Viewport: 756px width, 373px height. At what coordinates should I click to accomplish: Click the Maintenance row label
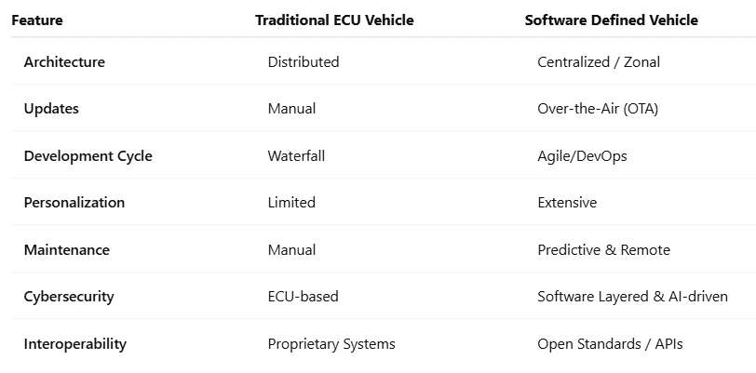tap(66, 250)
